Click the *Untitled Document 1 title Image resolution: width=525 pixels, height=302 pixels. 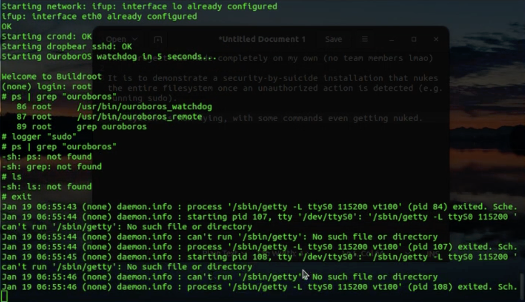[262, 39]
